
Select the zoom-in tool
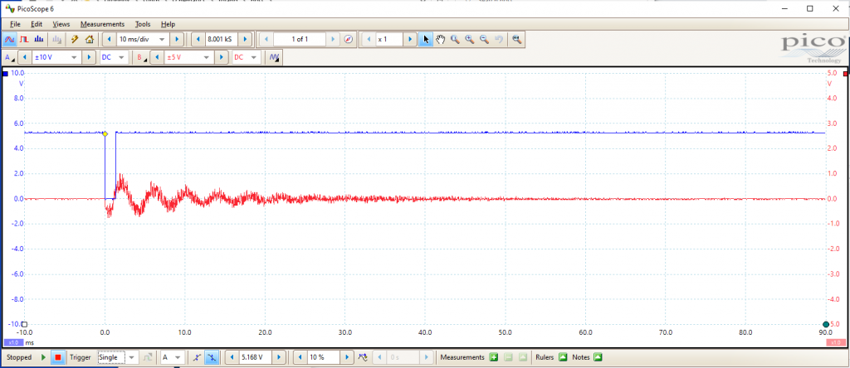(470, 40)
